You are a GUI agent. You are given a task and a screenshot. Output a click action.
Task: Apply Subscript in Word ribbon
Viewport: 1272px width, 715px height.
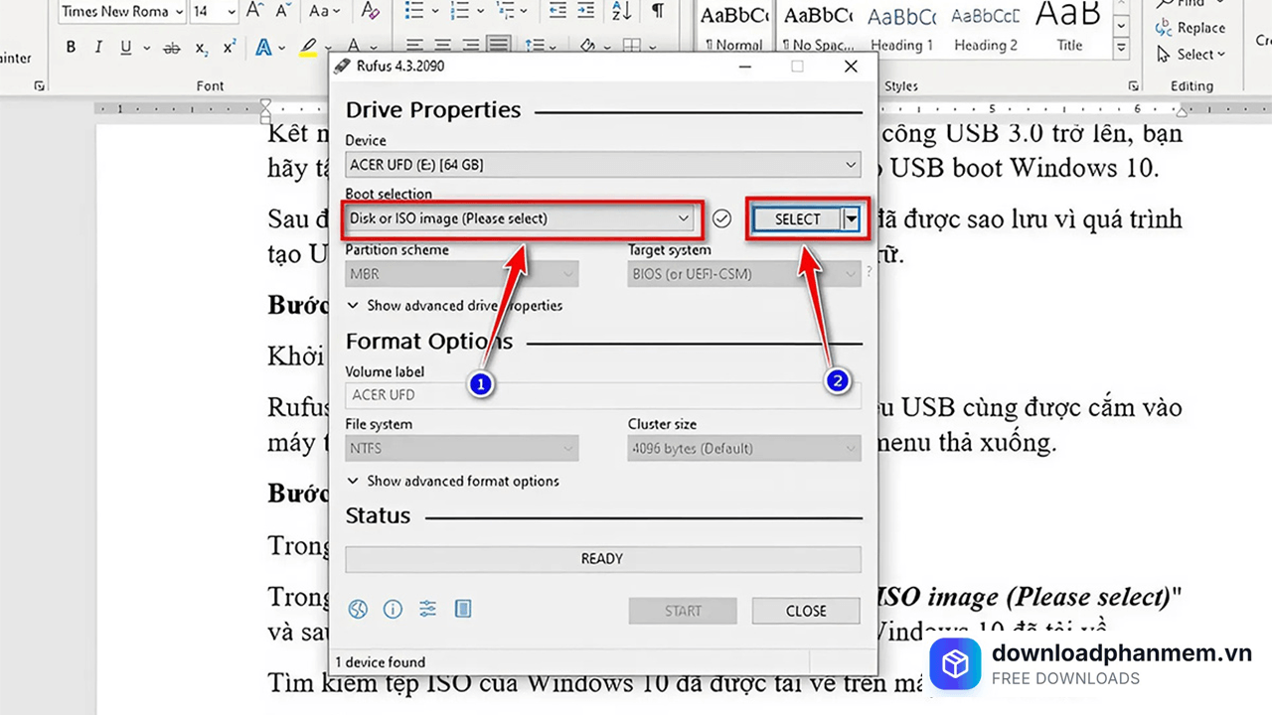pos(202,48)
